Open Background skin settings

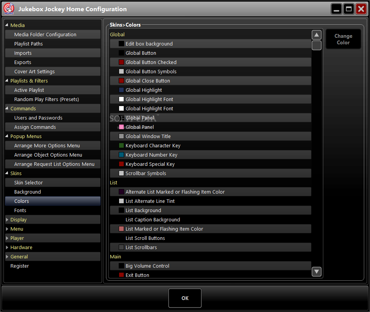(53, 192)
